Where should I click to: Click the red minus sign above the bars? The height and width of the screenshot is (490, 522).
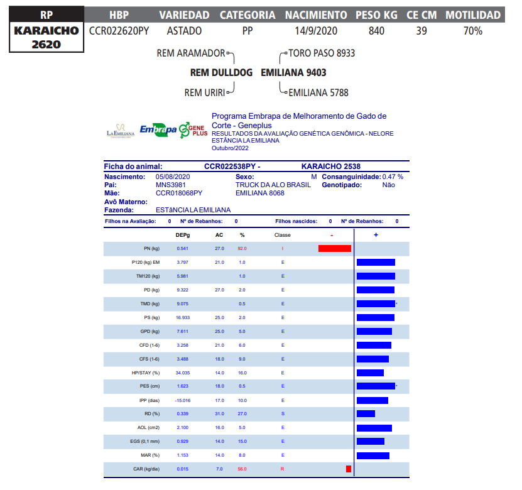tap(332, 234)
